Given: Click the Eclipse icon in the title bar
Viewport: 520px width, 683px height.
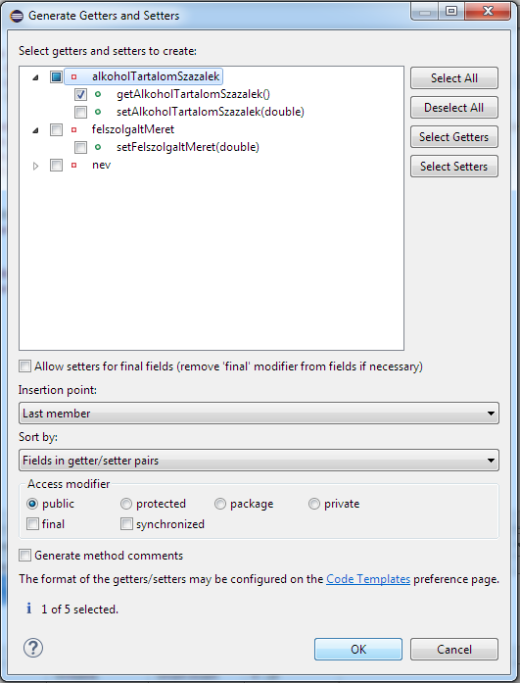Looking at the screenshot, I should [x=17, y=16].
